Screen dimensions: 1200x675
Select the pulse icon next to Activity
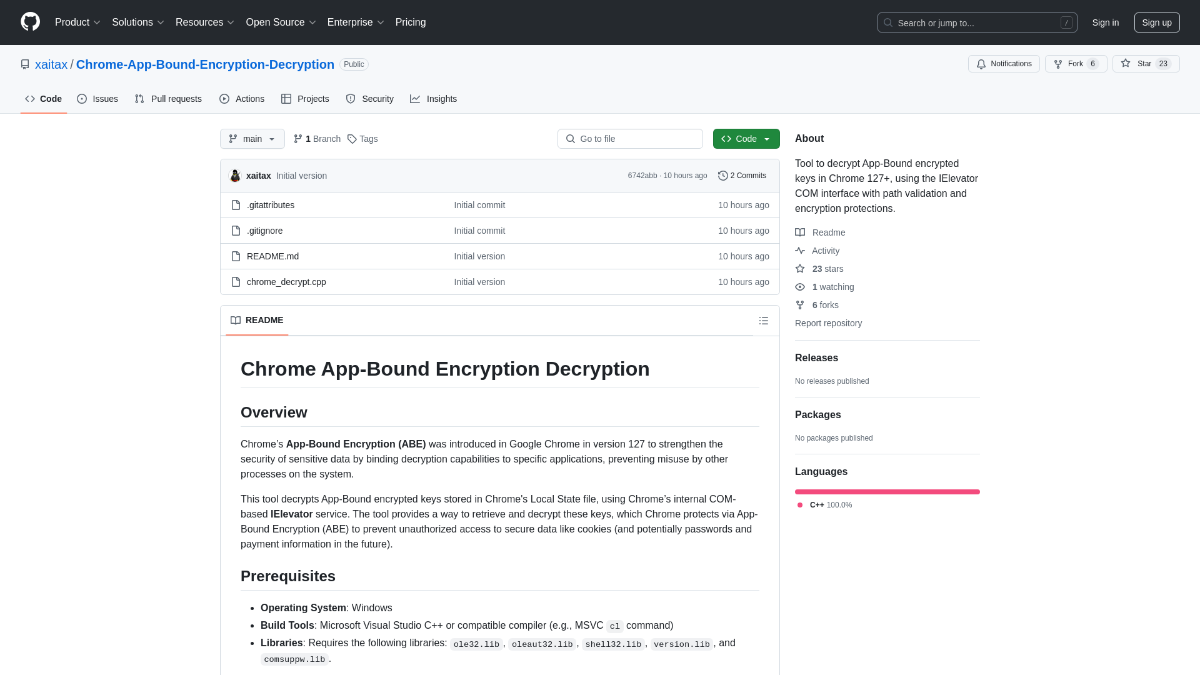point(800,251)
